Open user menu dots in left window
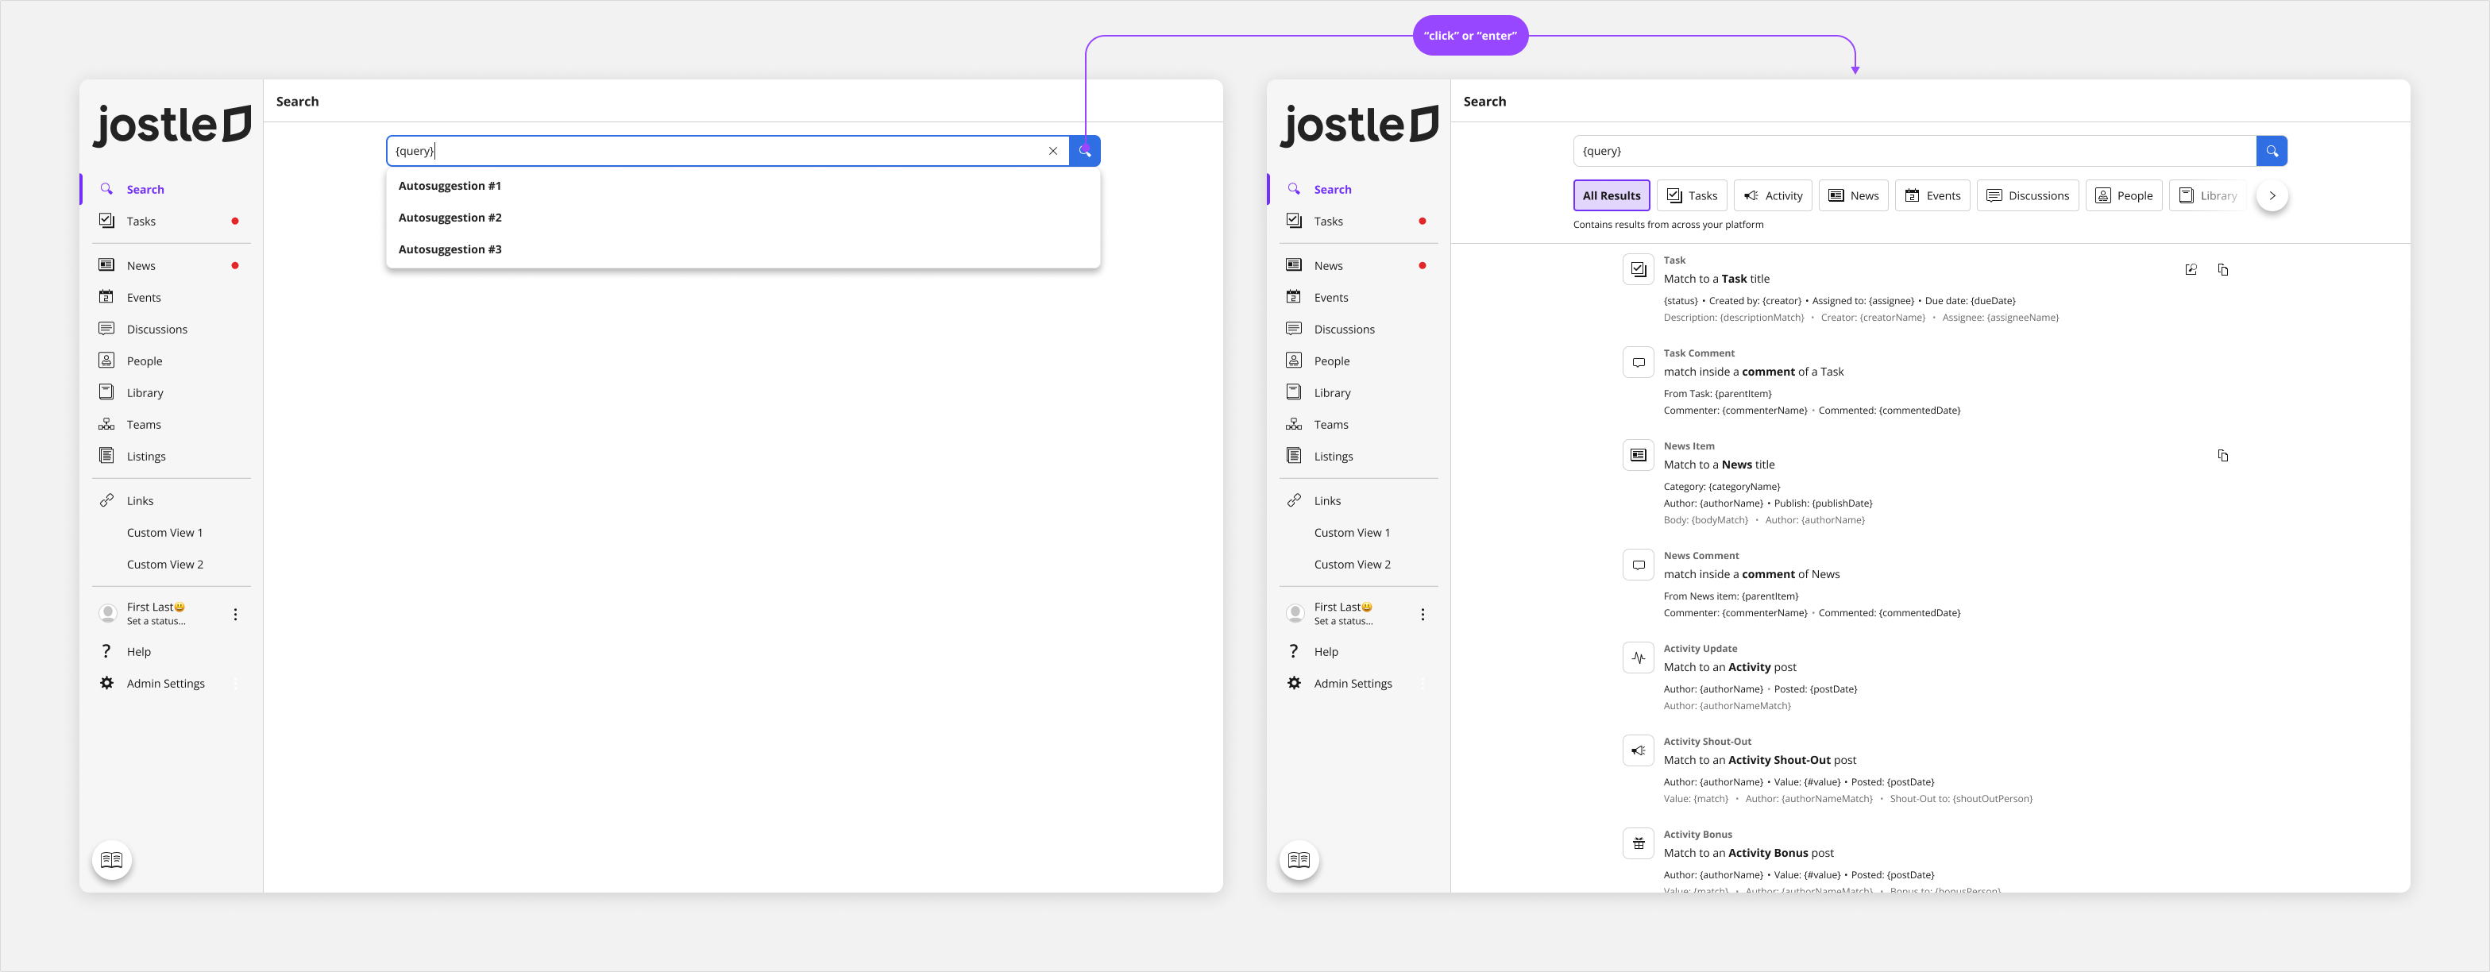Screen dimensions: 2490x972 click(x=235, y=615)
